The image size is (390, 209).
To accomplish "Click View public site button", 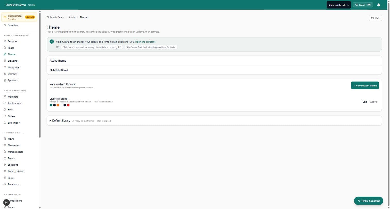I will pos(339,5).
